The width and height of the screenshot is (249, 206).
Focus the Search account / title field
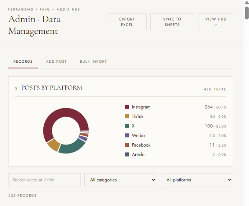click(x=44, y=180)
